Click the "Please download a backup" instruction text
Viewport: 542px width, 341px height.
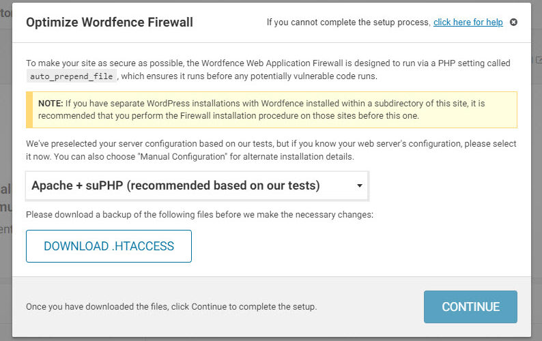(199, 215)
